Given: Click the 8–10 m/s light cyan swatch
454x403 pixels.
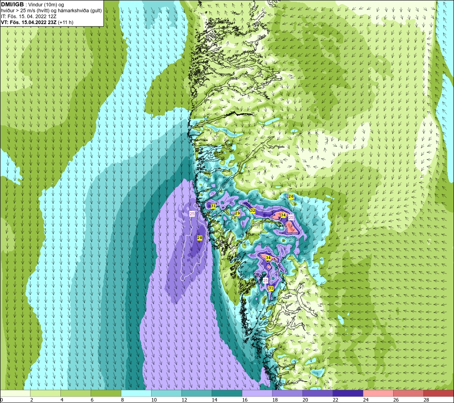Looking at the screenshot, I should click(x=136, y=393).
